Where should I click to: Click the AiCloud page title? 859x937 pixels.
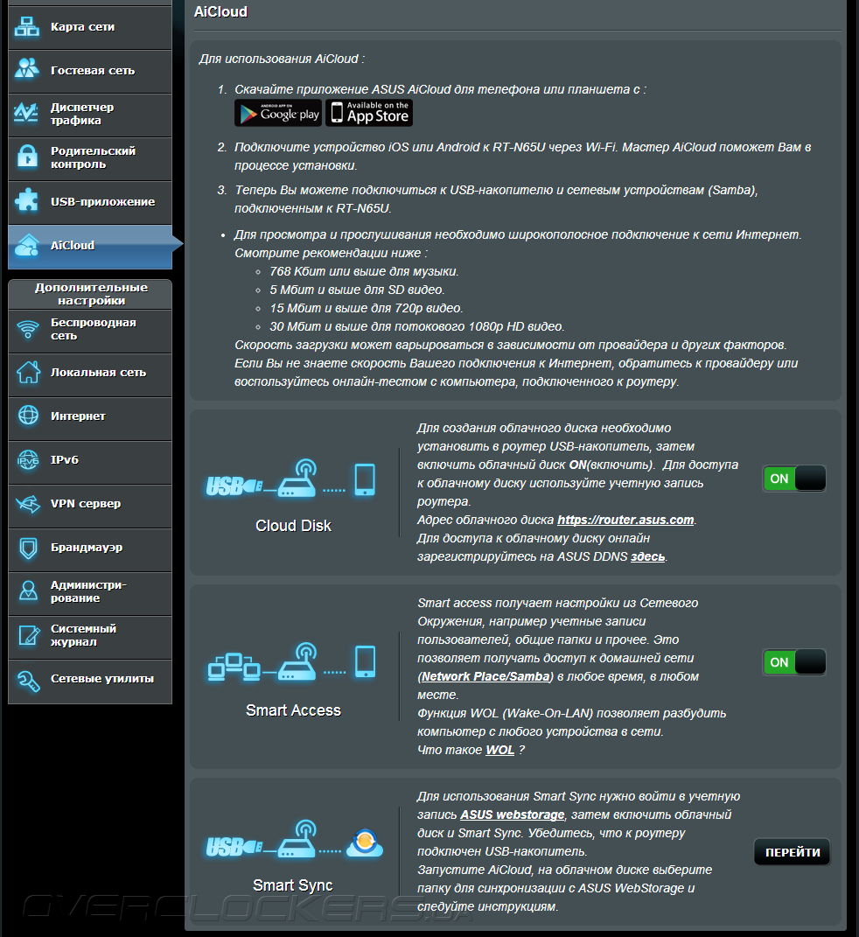tap(220, 12)
